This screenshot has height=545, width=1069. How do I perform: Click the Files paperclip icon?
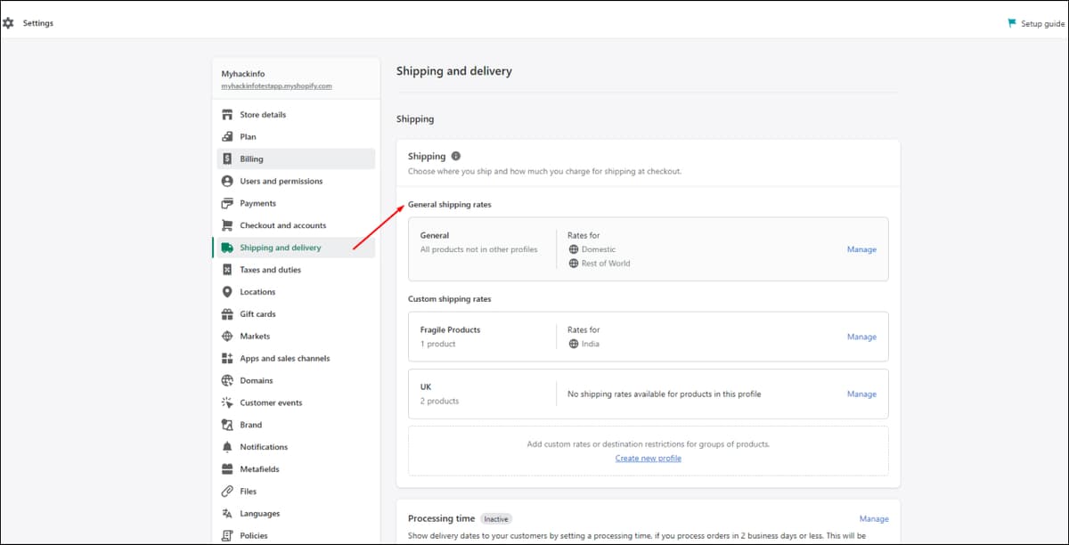pyautogui.click(x=227, y=492)
